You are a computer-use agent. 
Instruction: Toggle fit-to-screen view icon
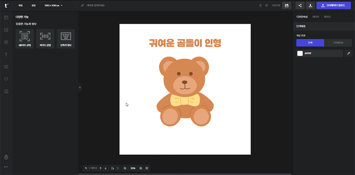[x=147, y=168]
